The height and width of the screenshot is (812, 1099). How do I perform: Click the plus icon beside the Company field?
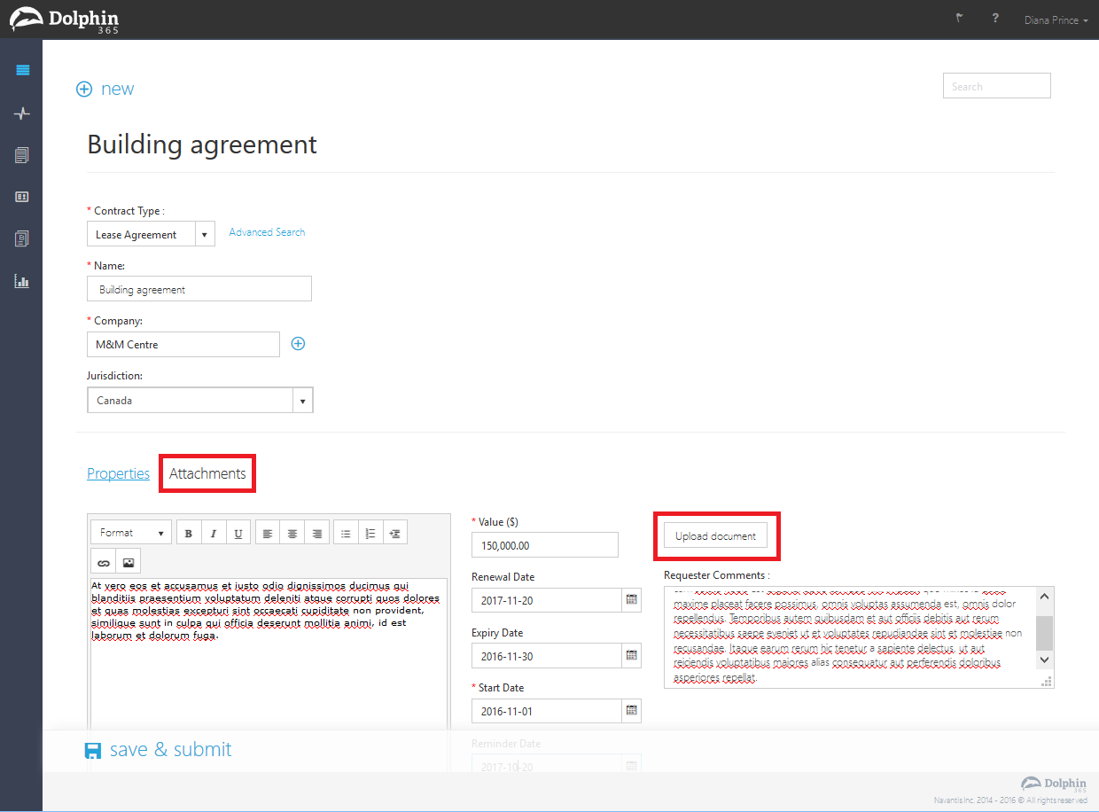point(298,344)
